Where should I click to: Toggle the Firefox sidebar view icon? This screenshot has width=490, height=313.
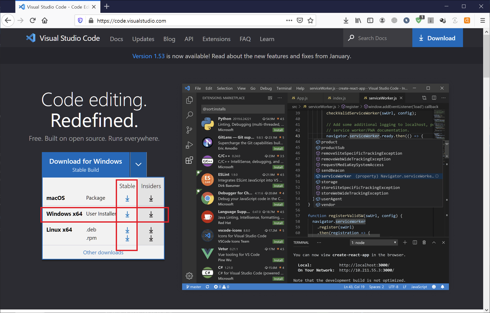(x=370, y=21)
